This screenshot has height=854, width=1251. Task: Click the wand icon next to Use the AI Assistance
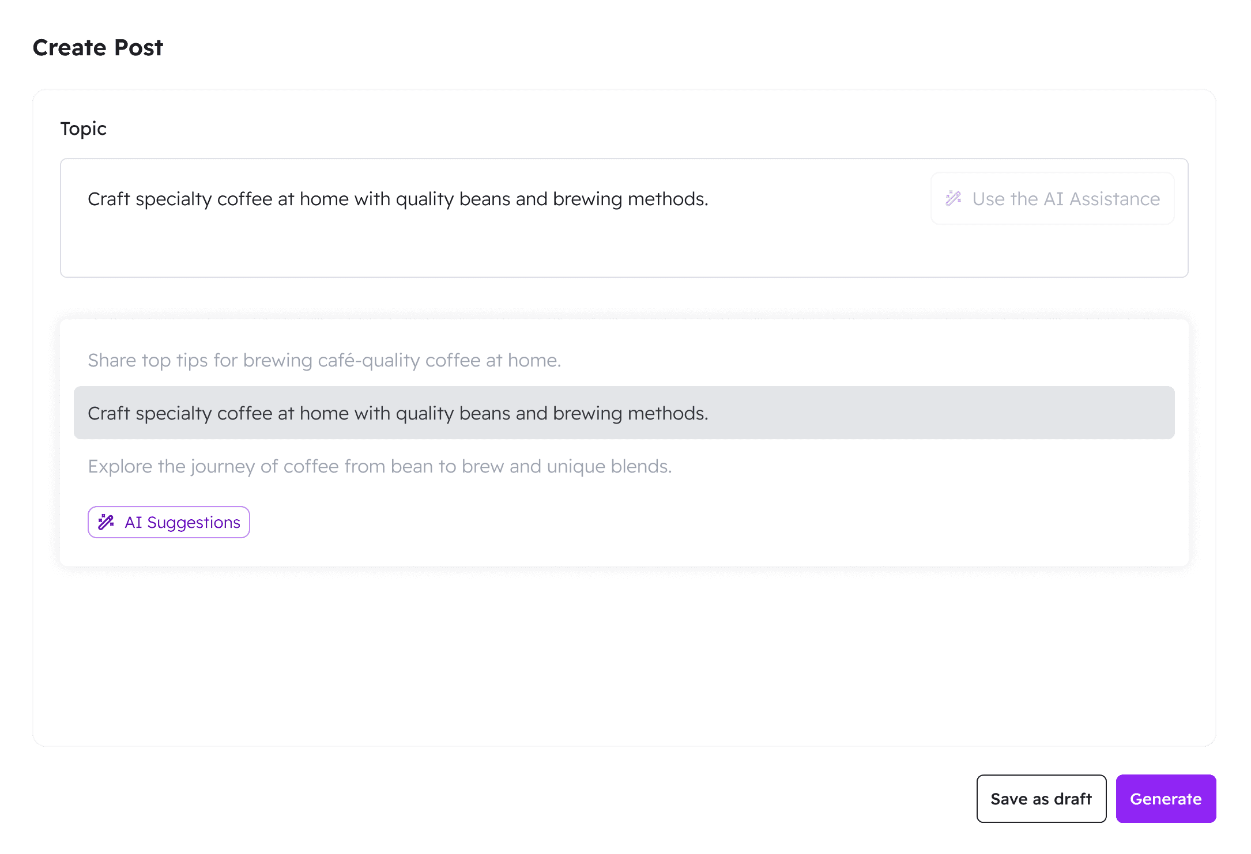(x=954, y=198)
